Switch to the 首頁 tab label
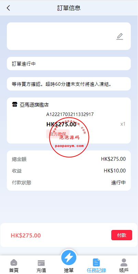The width and height of the screenshot is (138, 274). [x=14, y=270]
